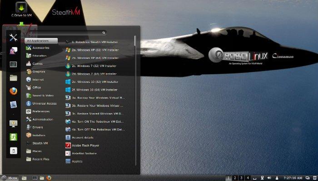Click show desktop icon beside Menu button
The image size is (318, 181).
point(24,178)
